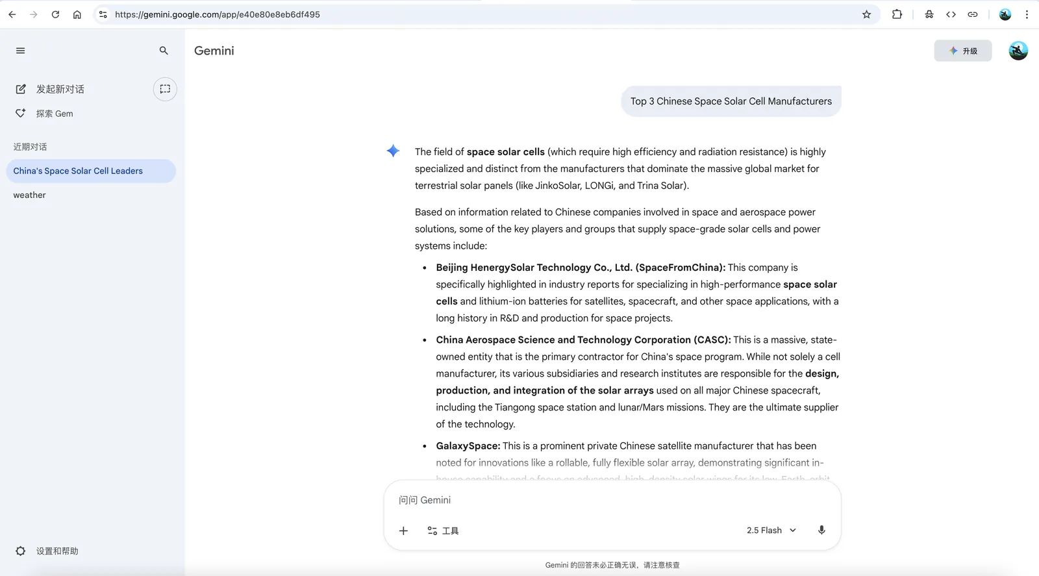Click the address bar URL

[x=218, y=14]
